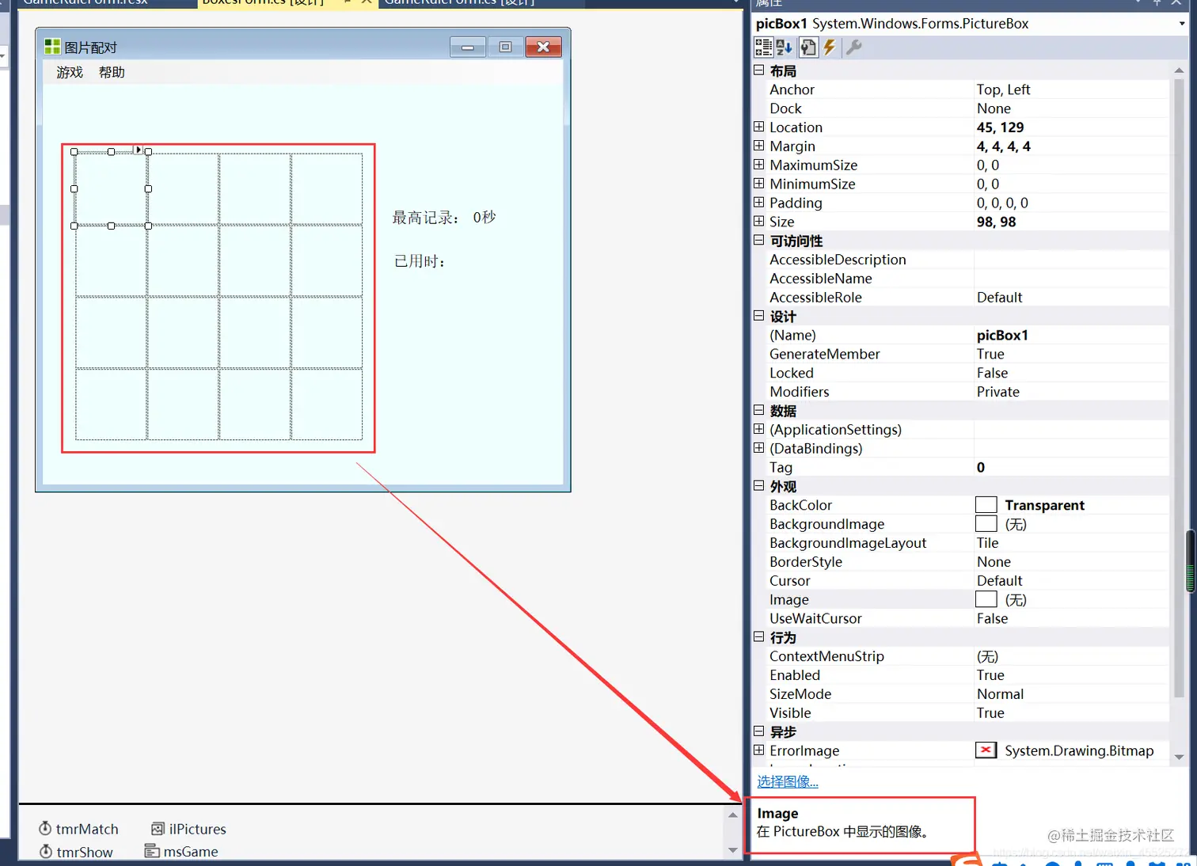
Task: Click component tray scrollbar down arrow
Action: click(x=732, y=850)
